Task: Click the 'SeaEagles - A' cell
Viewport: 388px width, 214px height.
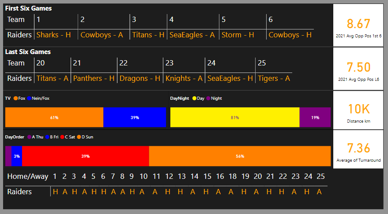Action: click(x=192, y=35)
